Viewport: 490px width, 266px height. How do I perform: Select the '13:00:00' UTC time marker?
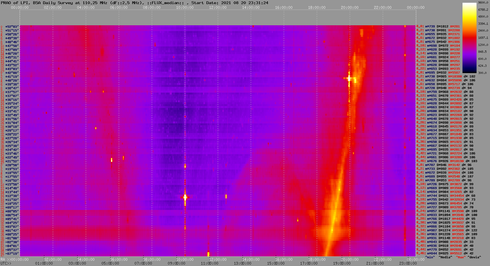pos(242,263)
